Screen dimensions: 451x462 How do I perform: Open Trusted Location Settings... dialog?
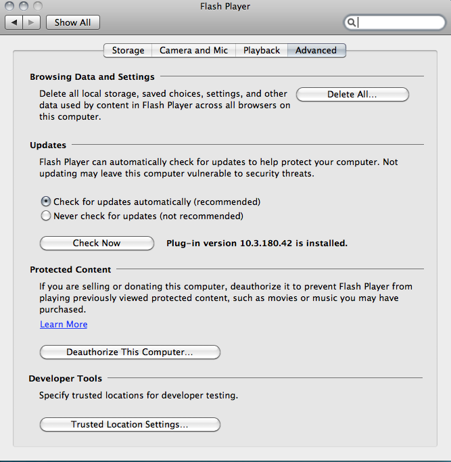(x=130, y=424)
